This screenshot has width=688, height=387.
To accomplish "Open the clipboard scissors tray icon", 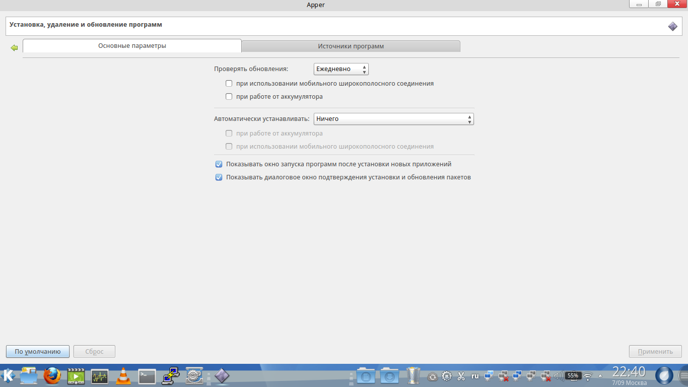I will point(461,376).
